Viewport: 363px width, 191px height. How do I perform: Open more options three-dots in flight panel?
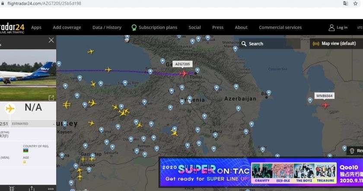coord(51,188)
